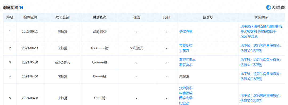This screenshot has width=288, height=105.
Task: Open the 京东方 investor link
Action: [x=184, y=51]
